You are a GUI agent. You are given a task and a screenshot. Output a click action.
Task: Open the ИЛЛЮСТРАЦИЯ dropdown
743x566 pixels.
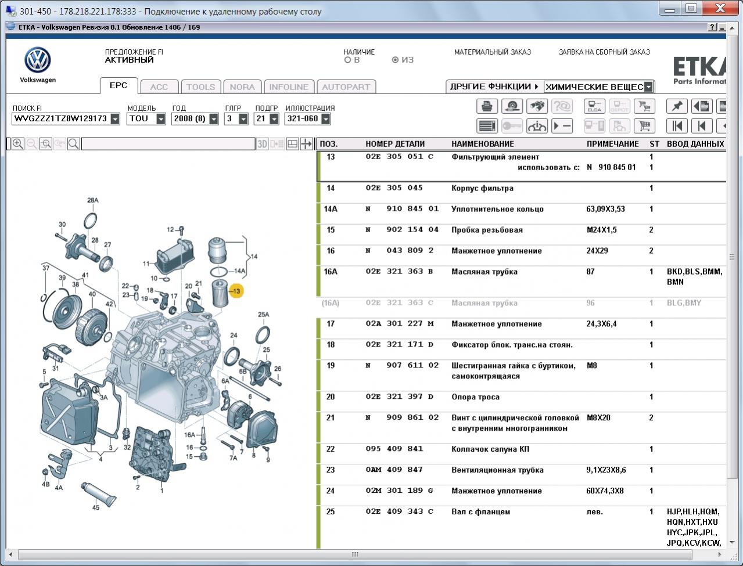(x=326, y=118)
